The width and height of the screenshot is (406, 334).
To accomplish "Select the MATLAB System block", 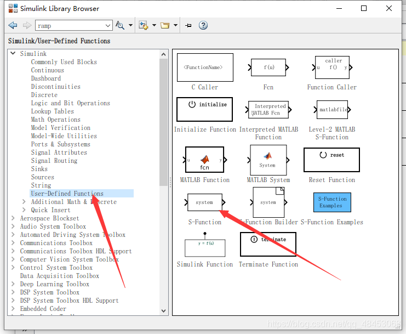I will (268, 160).
